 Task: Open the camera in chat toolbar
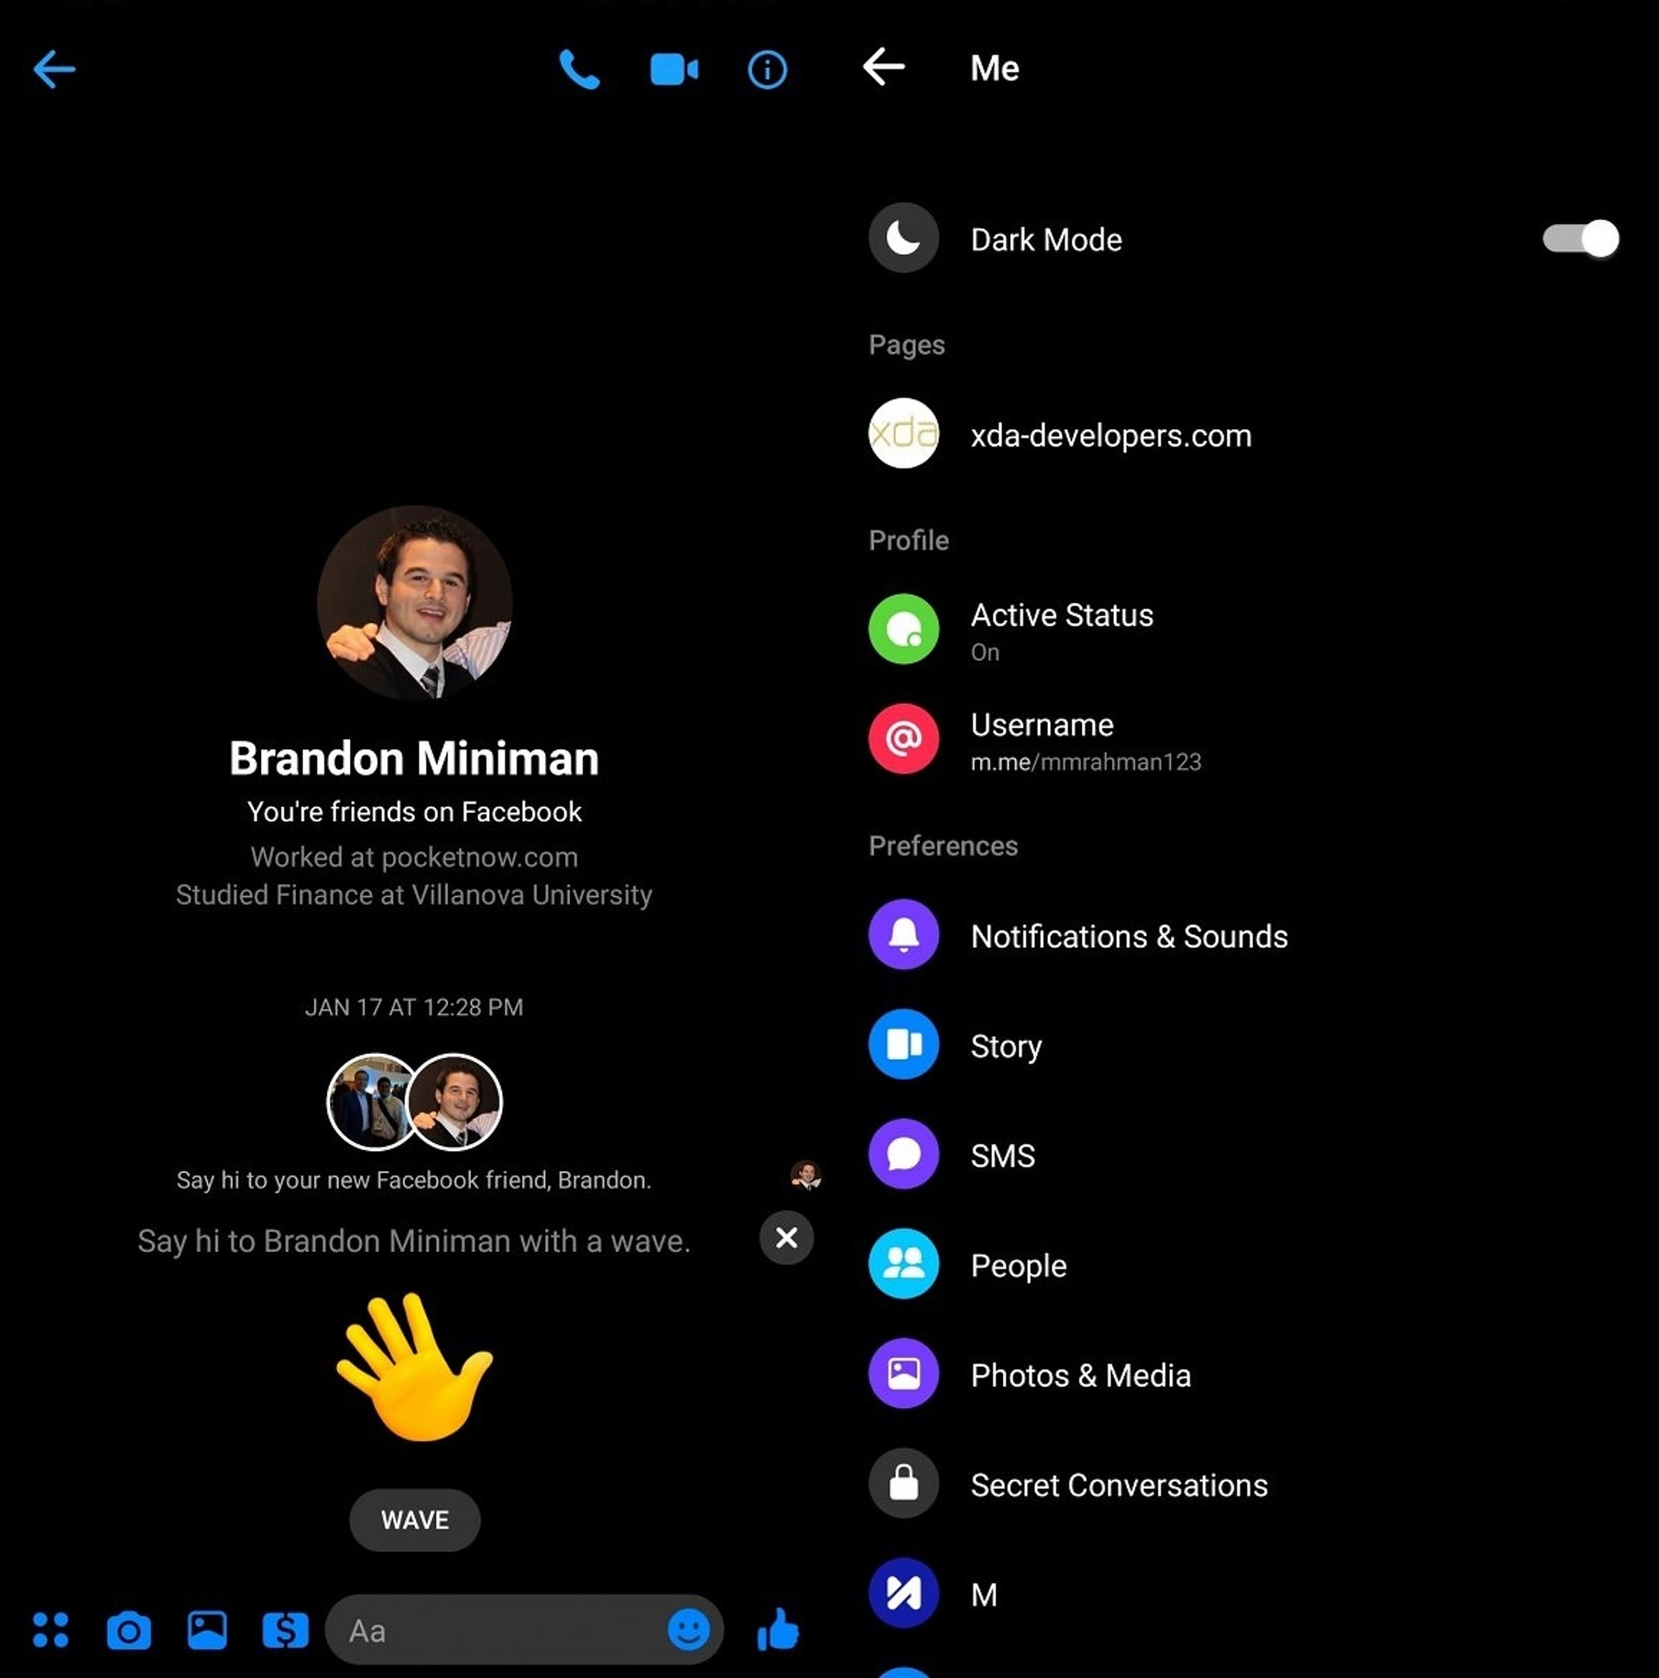click(x=129, y=1630)
